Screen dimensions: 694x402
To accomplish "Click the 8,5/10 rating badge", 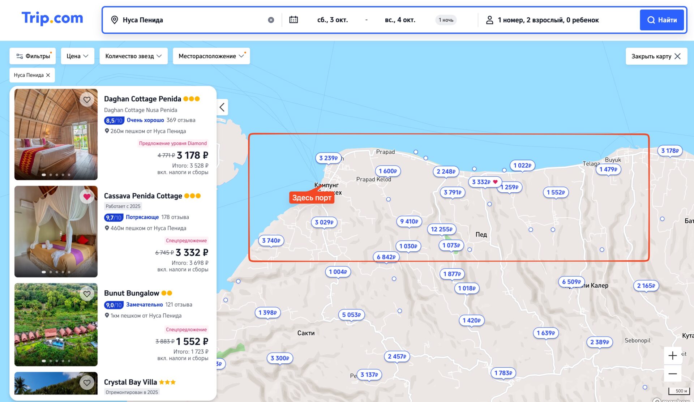I will click(x=114, y=120).
